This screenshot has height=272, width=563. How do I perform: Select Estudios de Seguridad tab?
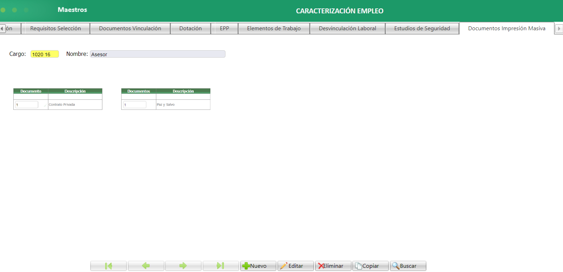point(422,28)
